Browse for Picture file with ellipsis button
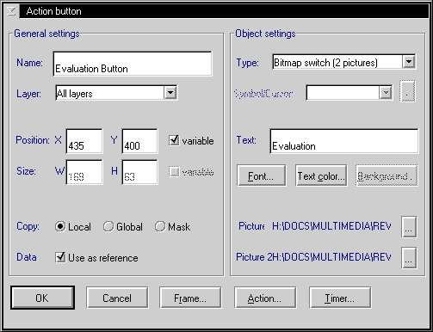 [409, 227]
